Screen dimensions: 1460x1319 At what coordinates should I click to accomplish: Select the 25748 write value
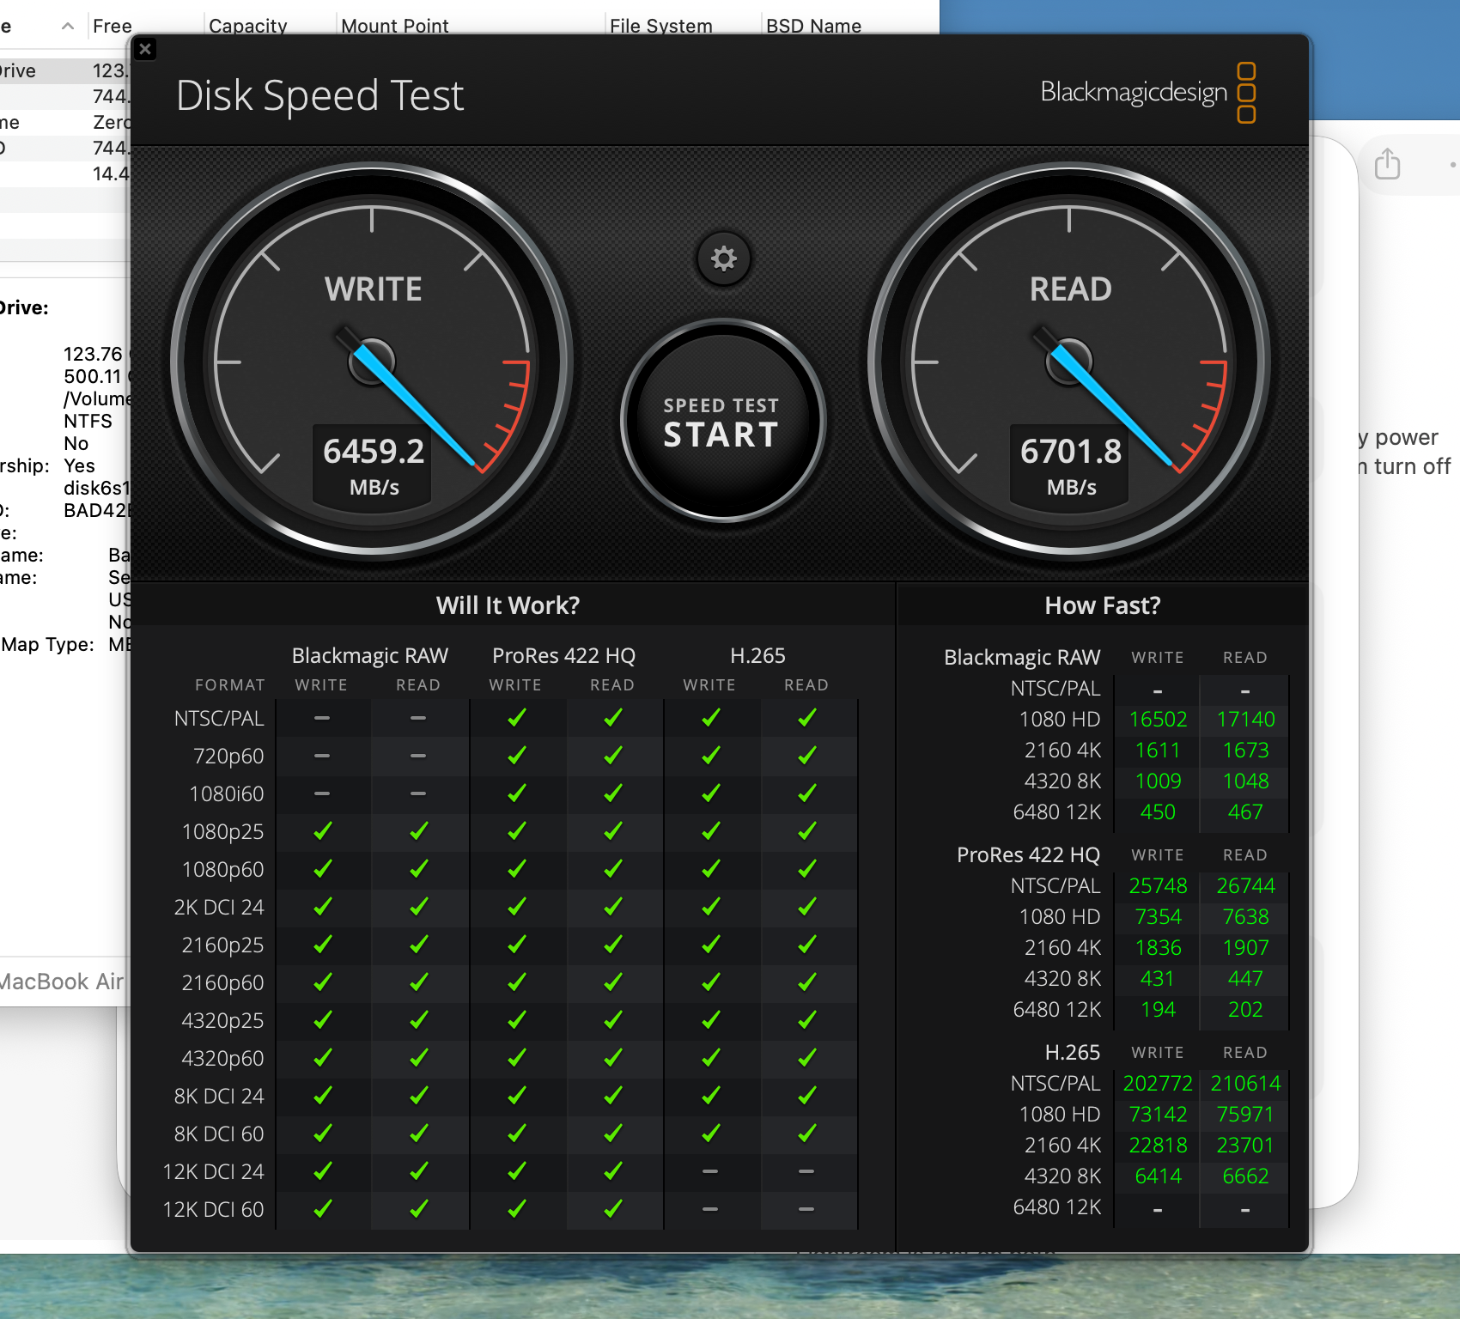coord(1158,886)
